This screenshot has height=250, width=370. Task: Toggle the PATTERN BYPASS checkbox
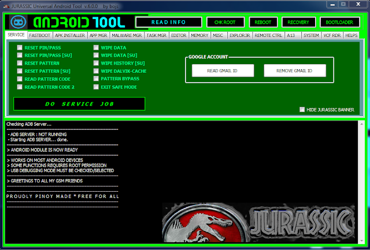[96, 79]
